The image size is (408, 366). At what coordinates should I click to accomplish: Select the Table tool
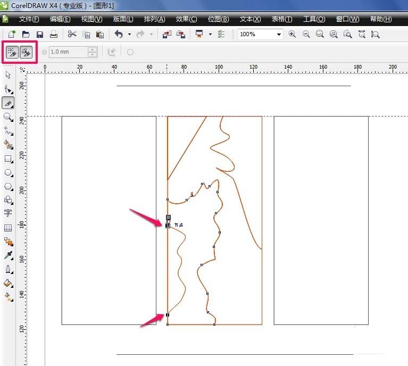pyautogui.click(x=8, y=228)
